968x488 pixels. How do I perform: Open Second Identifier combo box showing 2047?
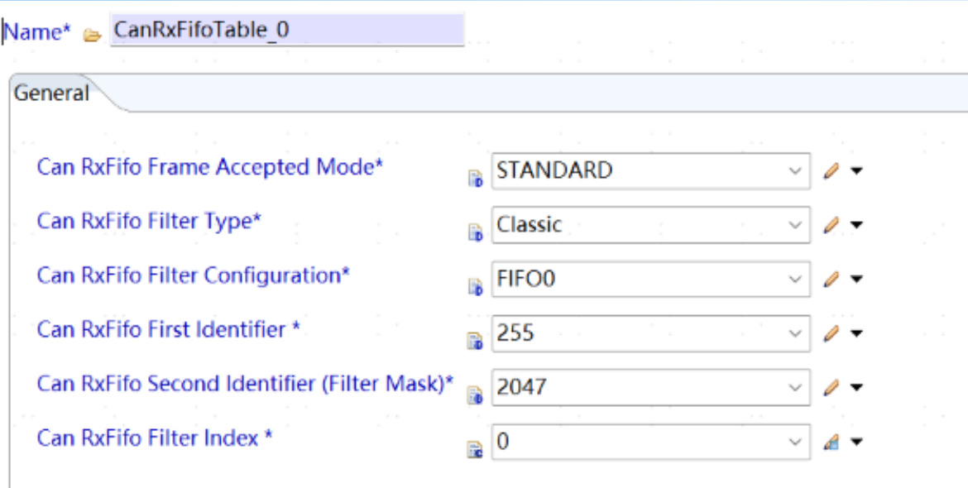point(650,387)
